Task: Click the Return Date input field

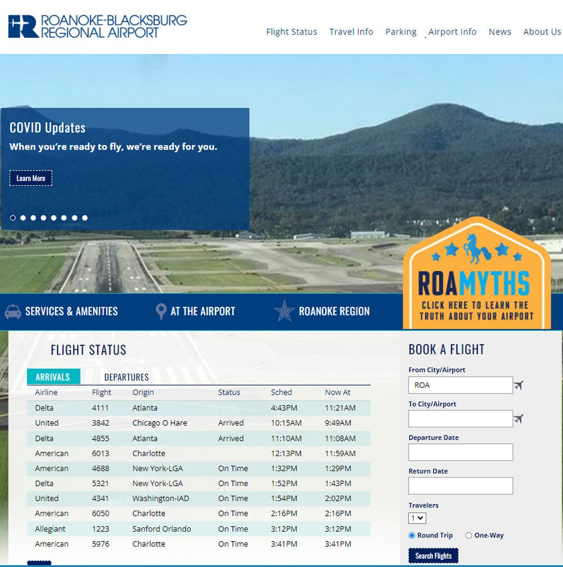Action: click(461, 486)
